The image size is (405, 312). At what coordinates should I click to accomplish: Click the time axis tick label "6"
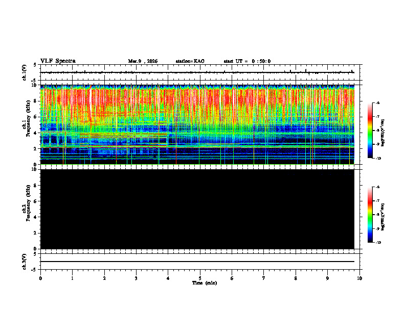[x=232, y=278]
